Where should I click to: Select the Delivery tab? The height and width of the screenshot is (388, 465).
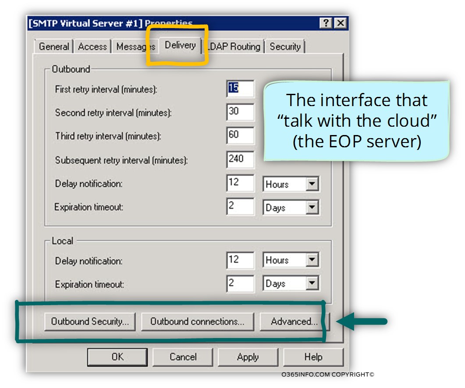180,45
